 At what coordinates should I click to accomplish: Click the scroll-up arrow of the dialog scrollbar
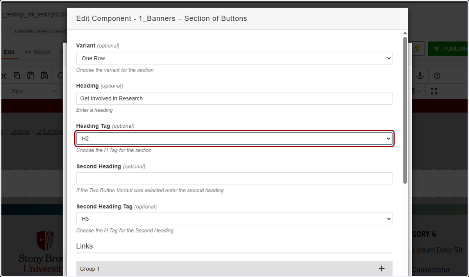coord(405,33)
